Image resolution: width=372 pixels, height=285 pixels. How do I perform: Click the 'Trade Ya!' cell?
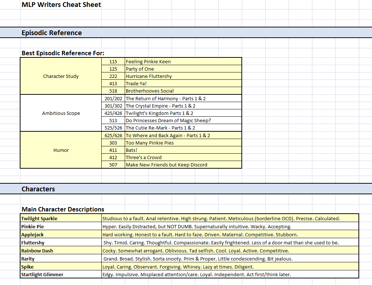point(183,83)
